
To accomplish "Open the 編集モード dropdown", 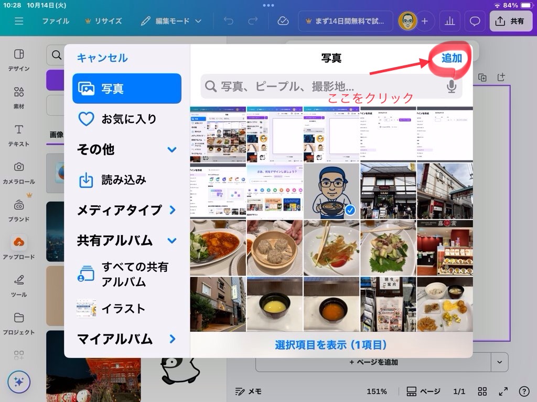I will 171,21.
